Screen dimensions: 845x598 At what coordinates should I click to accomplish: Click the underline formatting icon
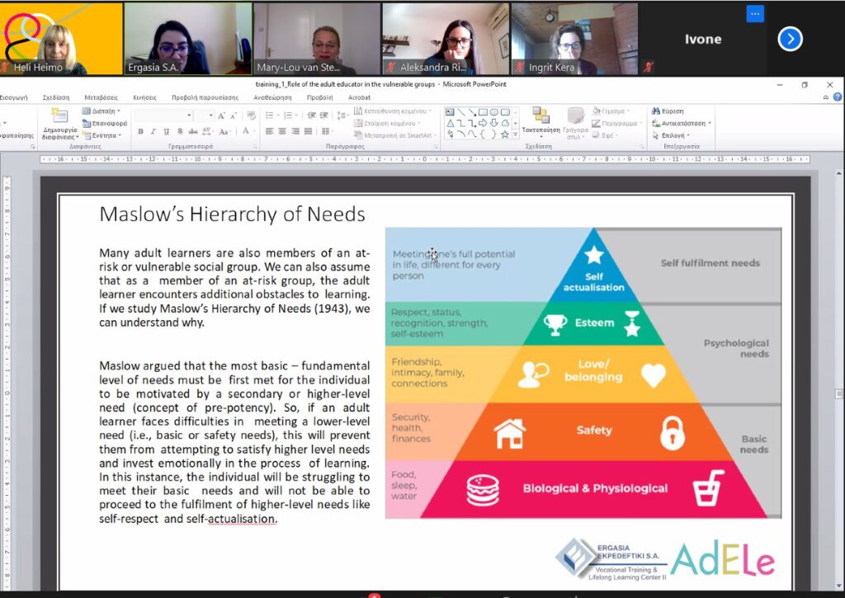pos(166,132)
